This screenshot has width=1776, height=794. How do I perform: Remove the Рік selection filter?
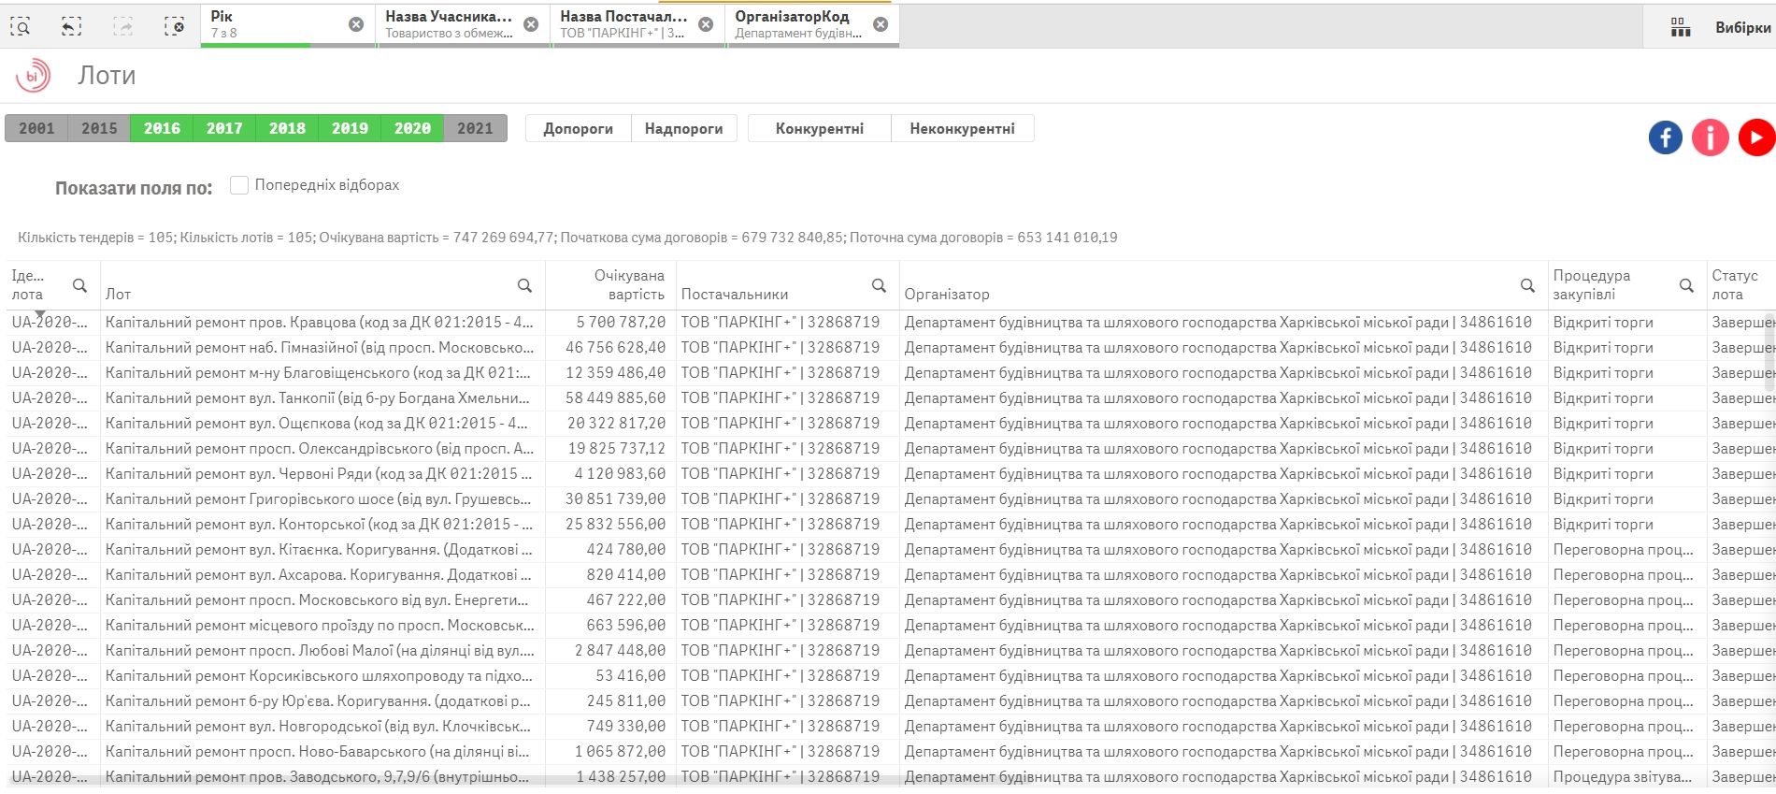point(356,25)
